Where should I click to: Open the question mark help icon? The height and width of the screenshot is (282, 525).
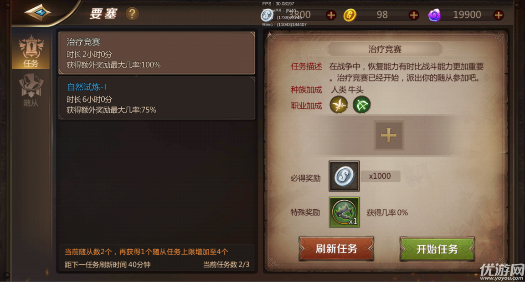tap(132, 14)
